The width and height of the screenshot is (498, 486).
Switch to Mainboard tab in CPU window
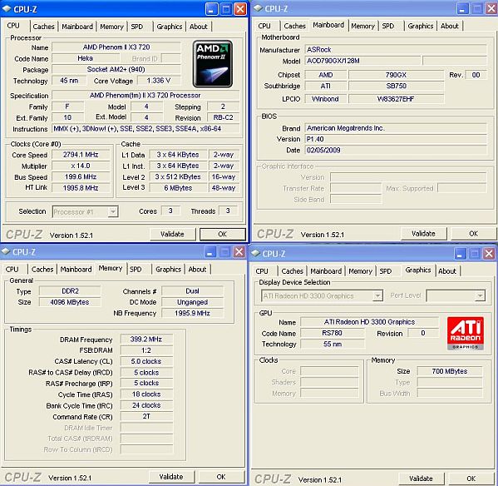click(x=77, y=27)
